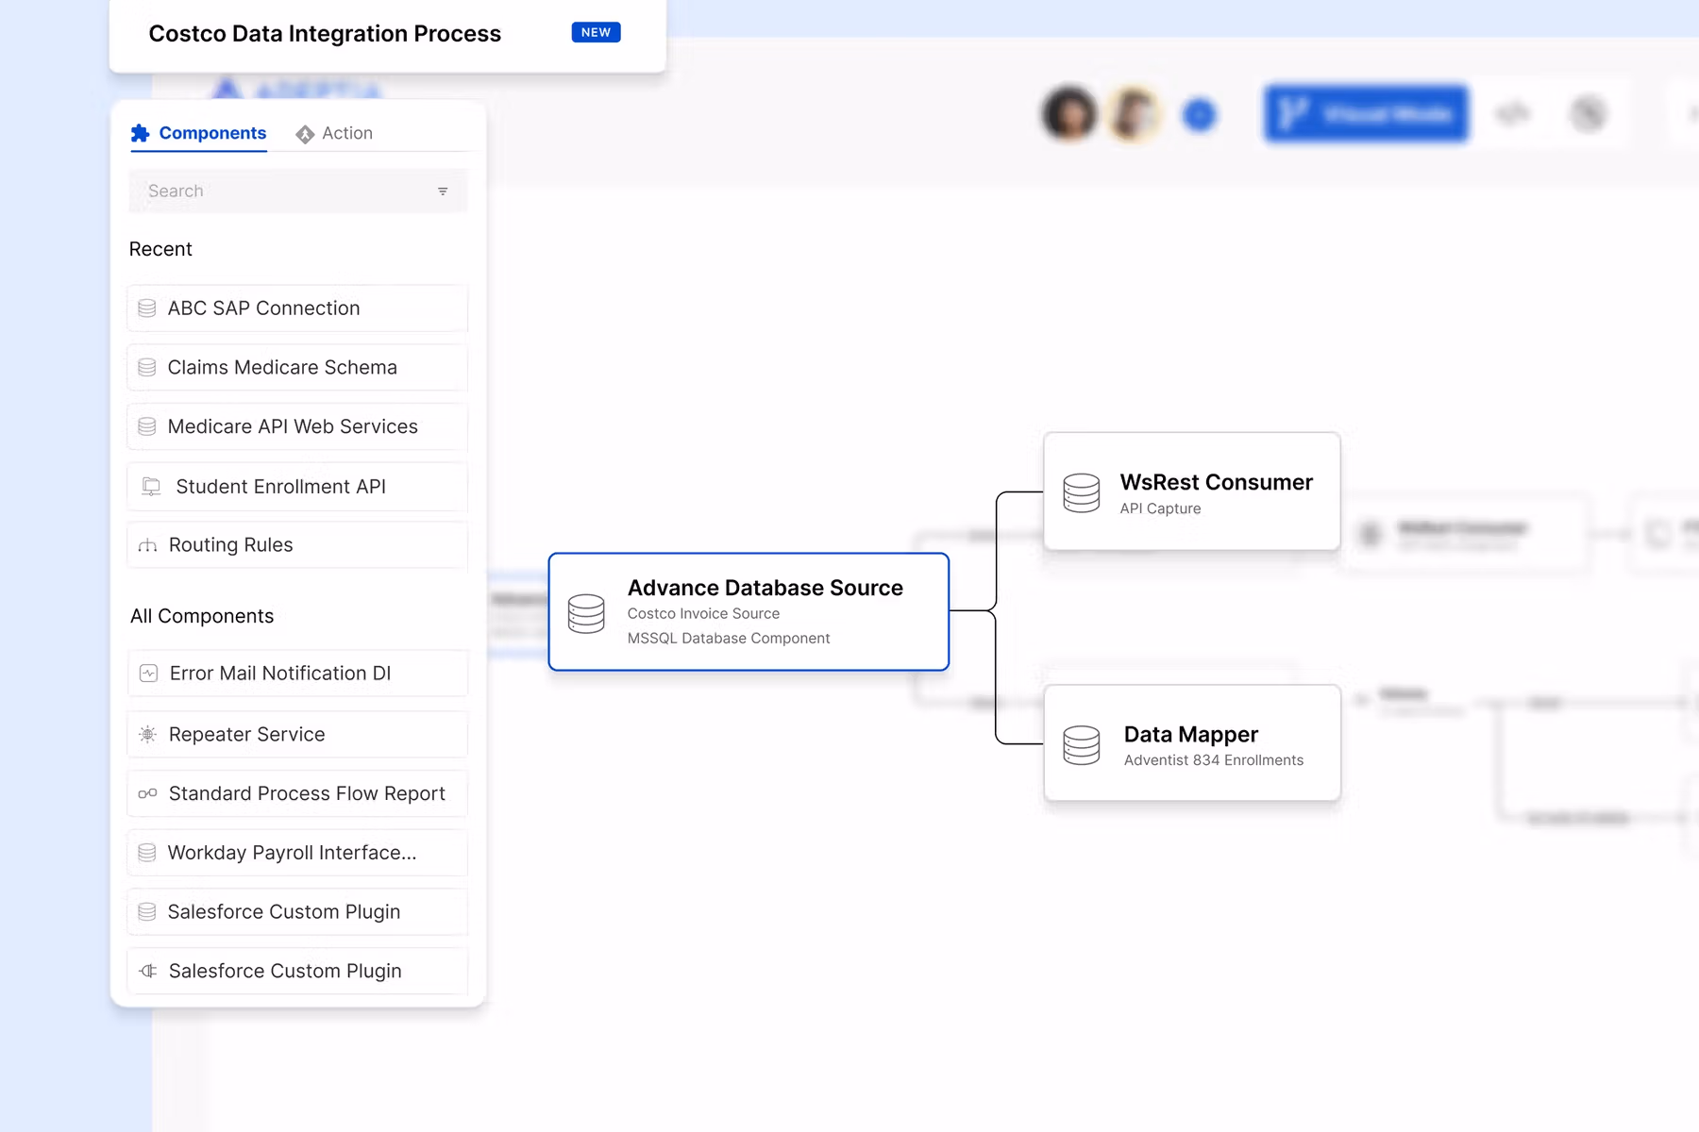This screenshot has height=1132, width=1699.
Task: Switch to the Action tab
Action: point(334,133)
